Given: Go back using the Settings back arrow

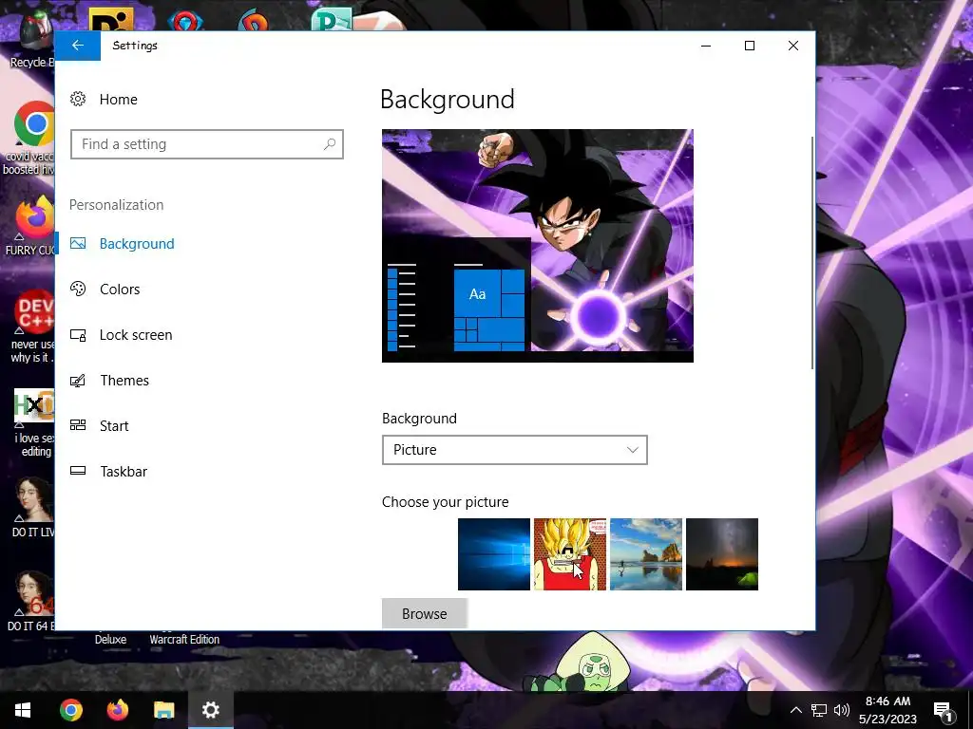Looking at the screenshot, I should pos(78,46).
